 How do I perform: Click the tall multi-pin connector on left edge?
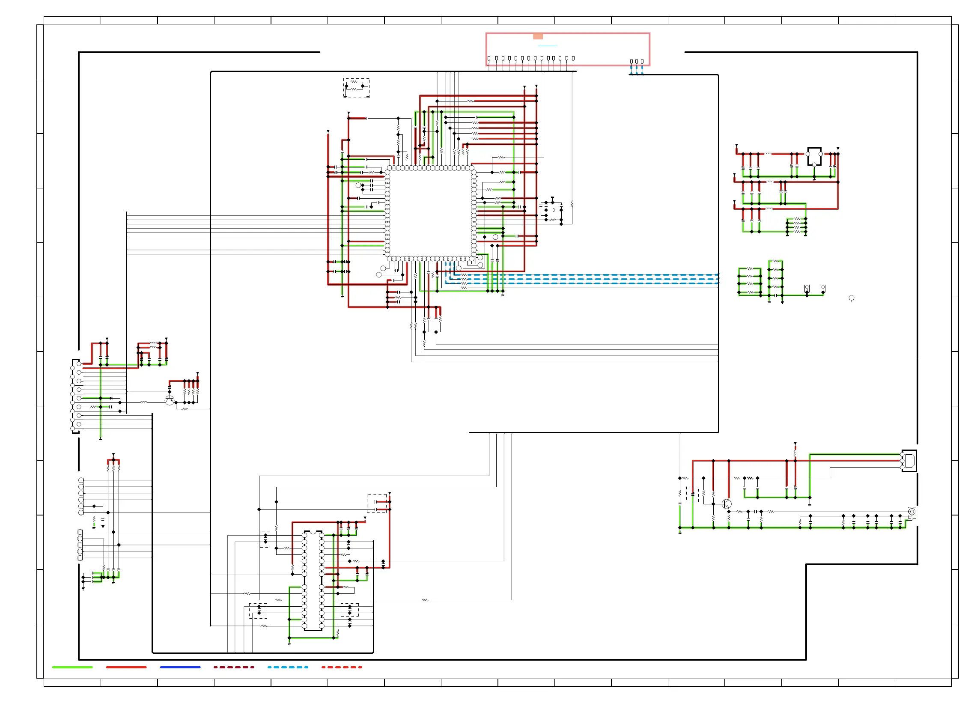click(x=76, y=396)
